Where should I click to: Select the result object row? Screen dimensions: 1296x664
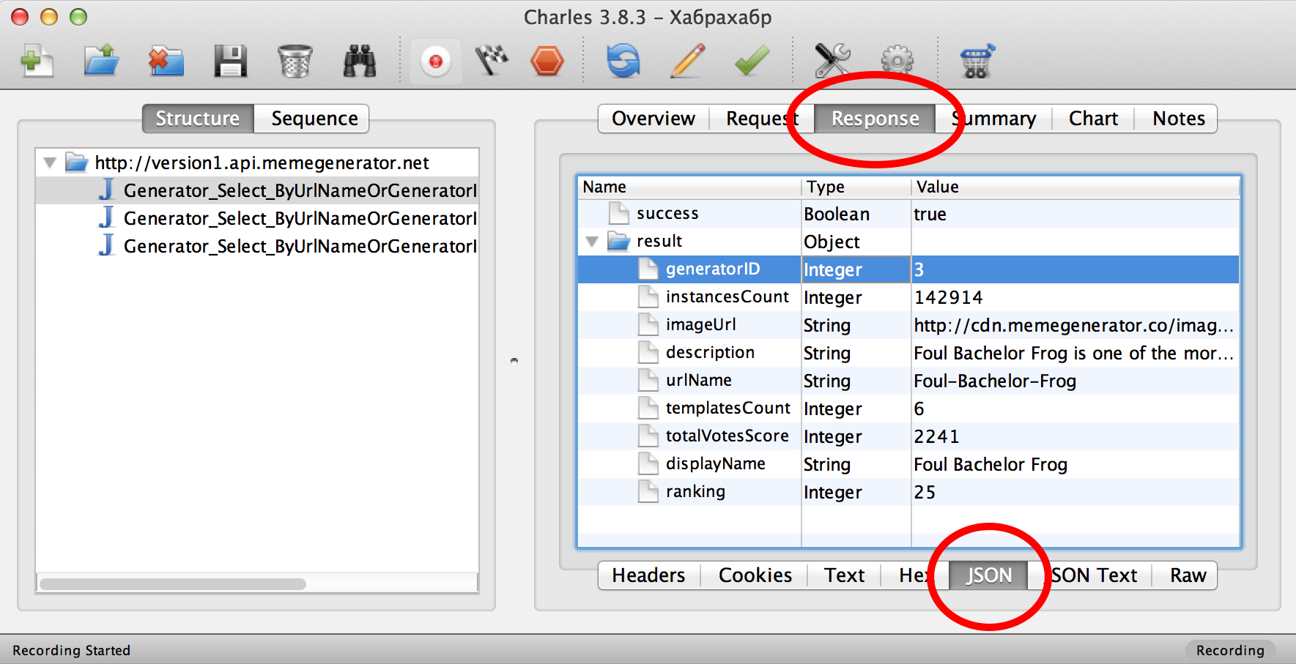(x=908, y=242)
